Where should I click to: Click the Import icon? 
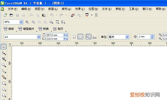[x=73, y=15]
